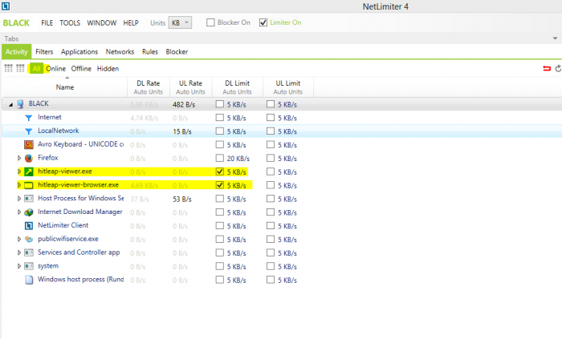Switch to the Networks tab
This screenshot has width=562, height=339.
coord(120,52)
